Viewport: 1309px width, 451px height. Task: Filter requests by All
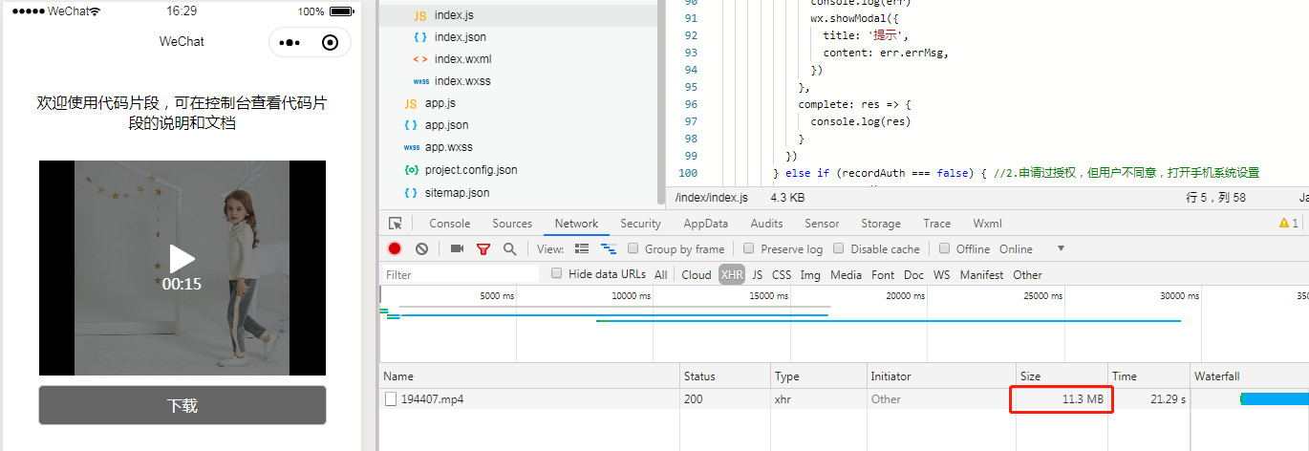pyautogui.click(x=660, y=274)
